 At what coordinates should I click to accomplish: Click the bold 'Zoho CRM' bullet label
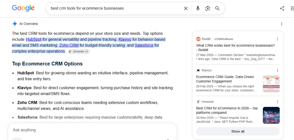coord(27,103)
